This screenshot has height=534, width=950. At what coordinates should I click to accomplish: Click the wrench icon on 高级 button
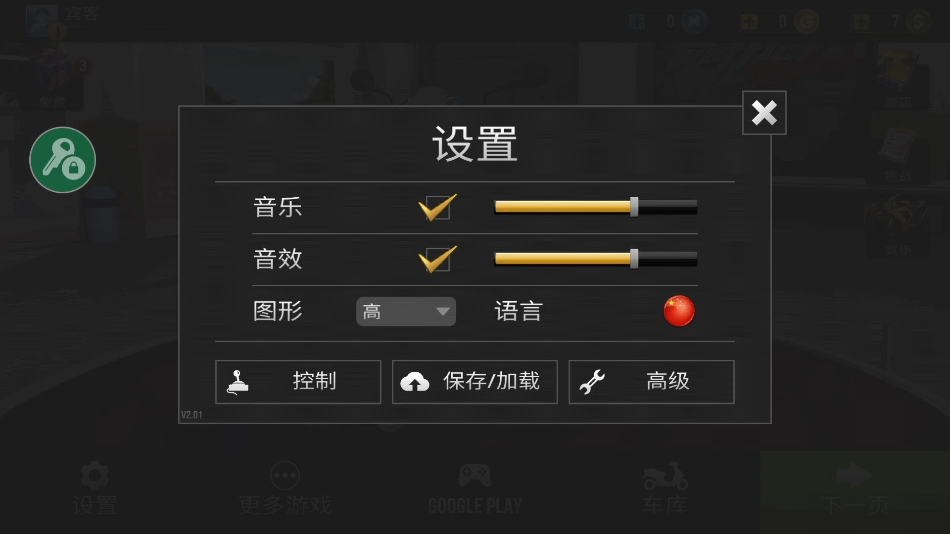(592, 382)
